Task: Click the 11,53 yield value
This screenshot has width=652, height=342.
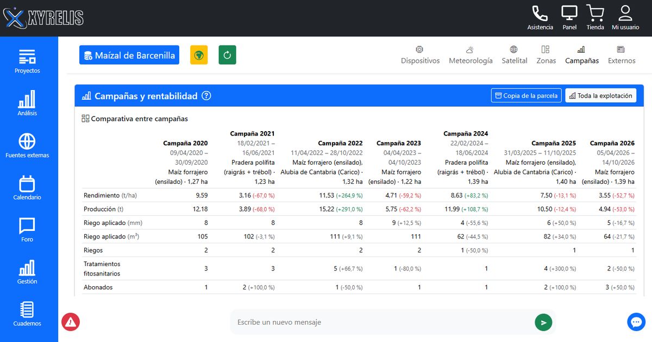Action: pyautogui.click(x=327, y=195)
